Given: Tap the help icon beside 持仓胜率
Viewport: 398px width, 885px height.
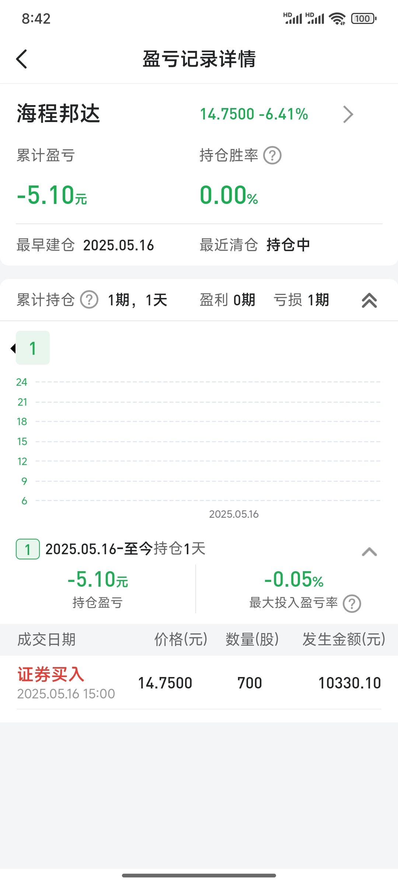Looking at the screenshot, I should click(272, 156).
